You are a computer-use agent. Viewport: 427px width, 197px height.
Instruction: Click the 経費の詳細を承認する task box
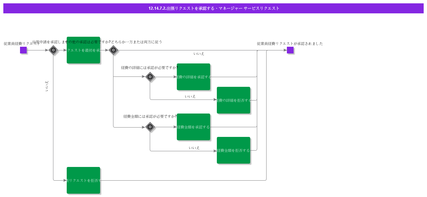click(x=193, y=77)
